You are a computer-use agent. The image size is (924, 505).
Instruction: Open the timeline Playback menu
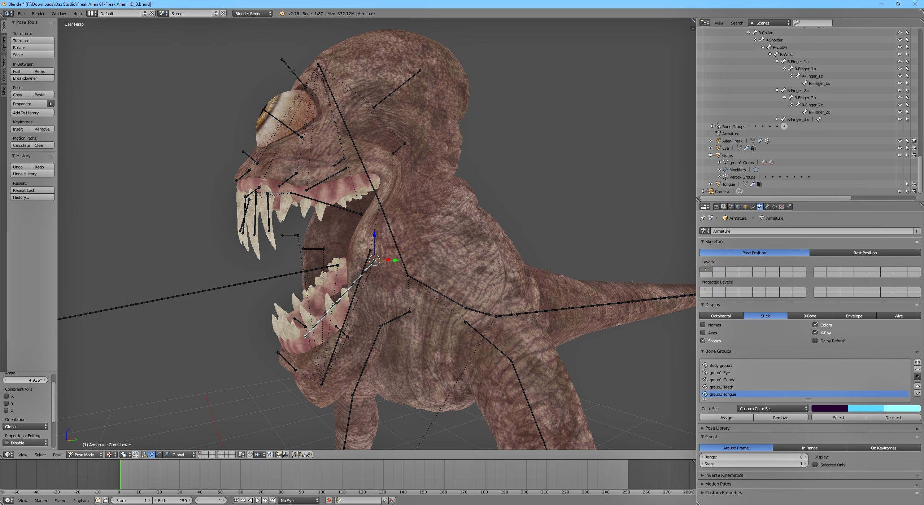point(81,500)
